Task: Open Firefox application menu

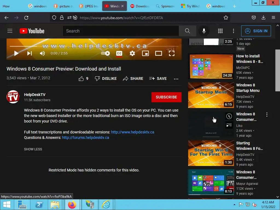Action: pyautogui.click(x=273, y=18)
